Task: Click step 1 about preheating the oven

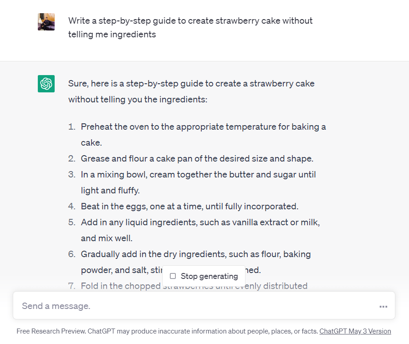Action: [203, 135]
